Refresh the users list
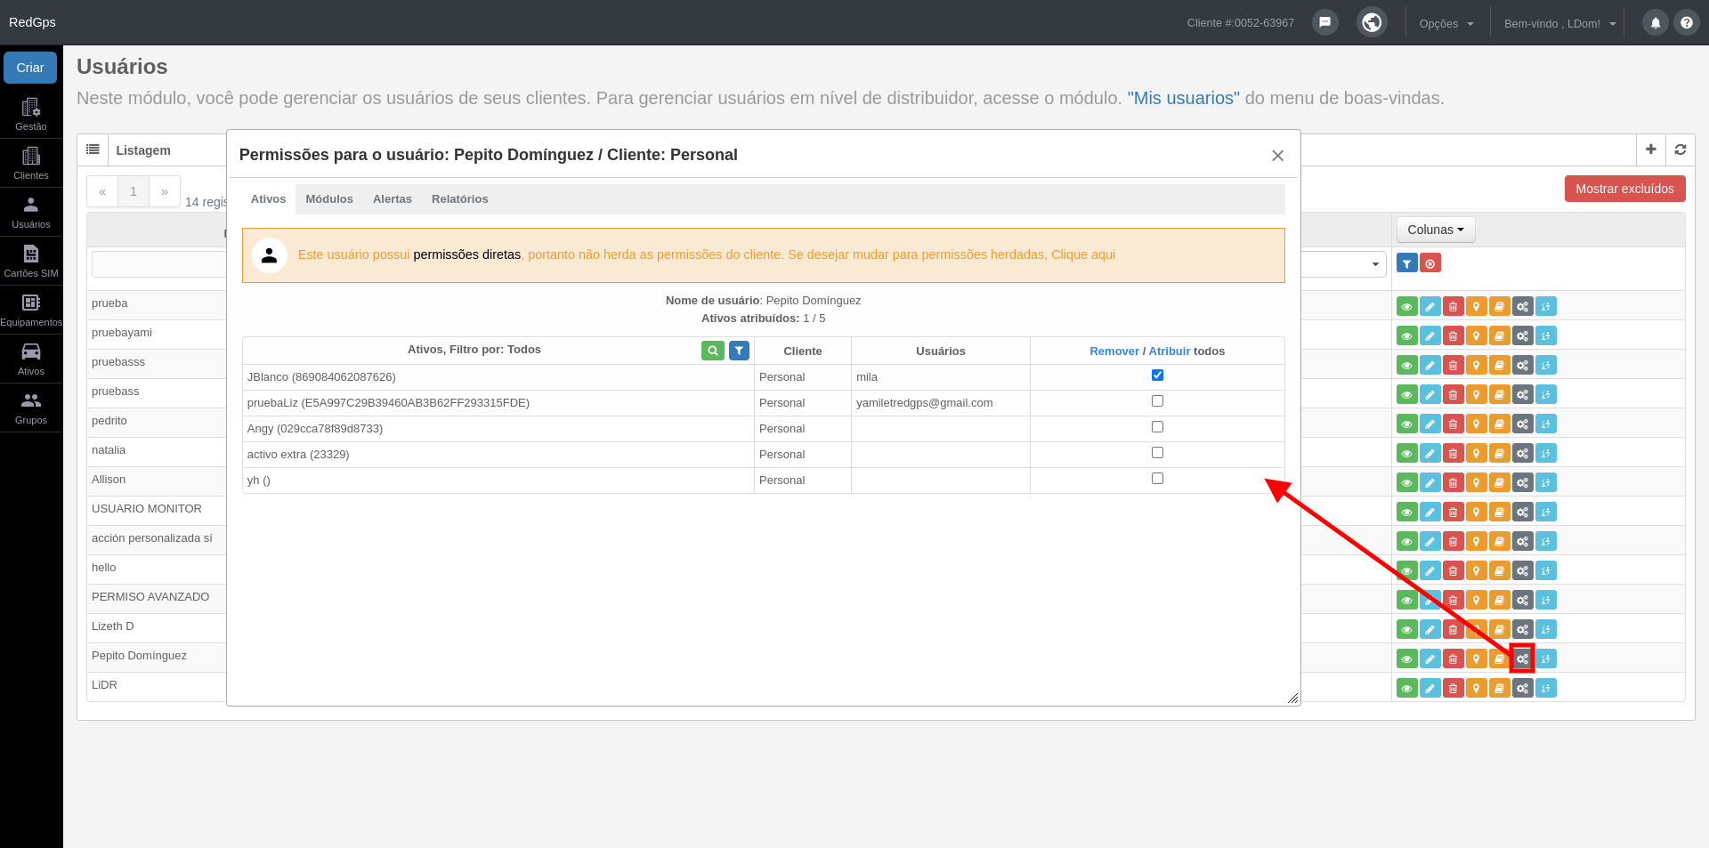Viewport: 1709px width, 848px height. 1681,149
